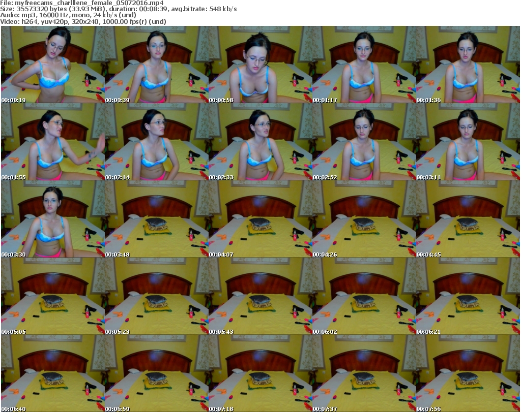521x412 pixels.
Task: Open the frame labeled 00:02:52
Action: click(364, 142)
